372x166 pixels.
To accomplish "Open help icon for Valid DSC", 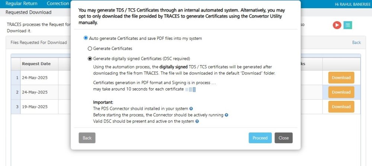I will coord(197,121).
